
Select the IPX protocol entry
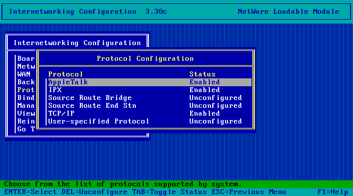pyautogui.click(x=150, y=90)
